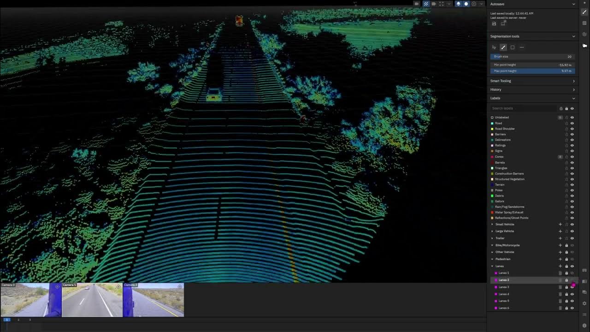Toggle the camera view toolbar icon

coord(417,4)
